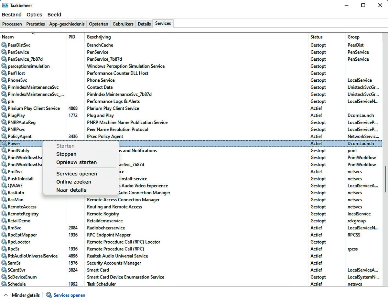This screenshot has width=388, height=303.
Task: Switch to the Processen tab
Action: tap(12, 24)
